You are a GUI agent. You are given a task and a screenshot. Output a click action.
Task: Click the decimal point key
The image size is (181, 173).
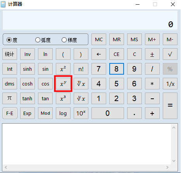[134, 113]
